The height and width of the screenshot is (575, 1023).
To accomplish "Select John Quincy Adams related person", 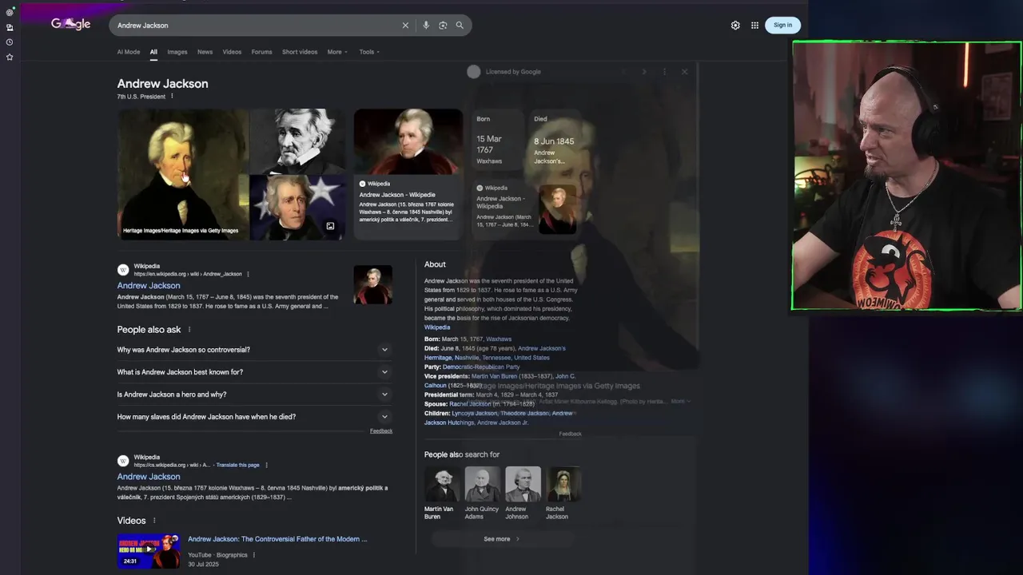I will click(482, 494).
